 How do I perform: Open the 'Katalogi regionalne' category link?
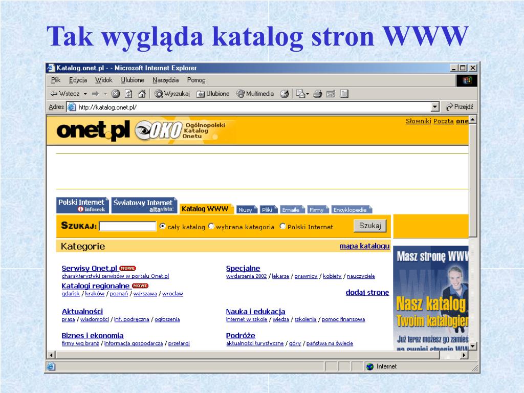pos(95,286)
